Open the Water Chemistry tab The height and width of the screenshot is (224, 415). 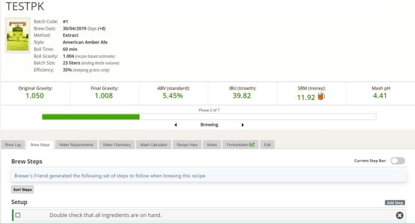click(117, 144)
